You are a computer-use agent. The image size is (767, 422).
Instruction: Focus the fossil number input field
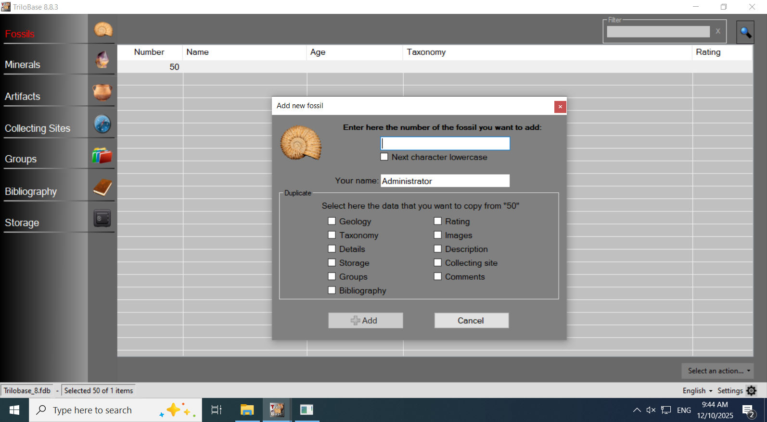[x=445, y=143]
